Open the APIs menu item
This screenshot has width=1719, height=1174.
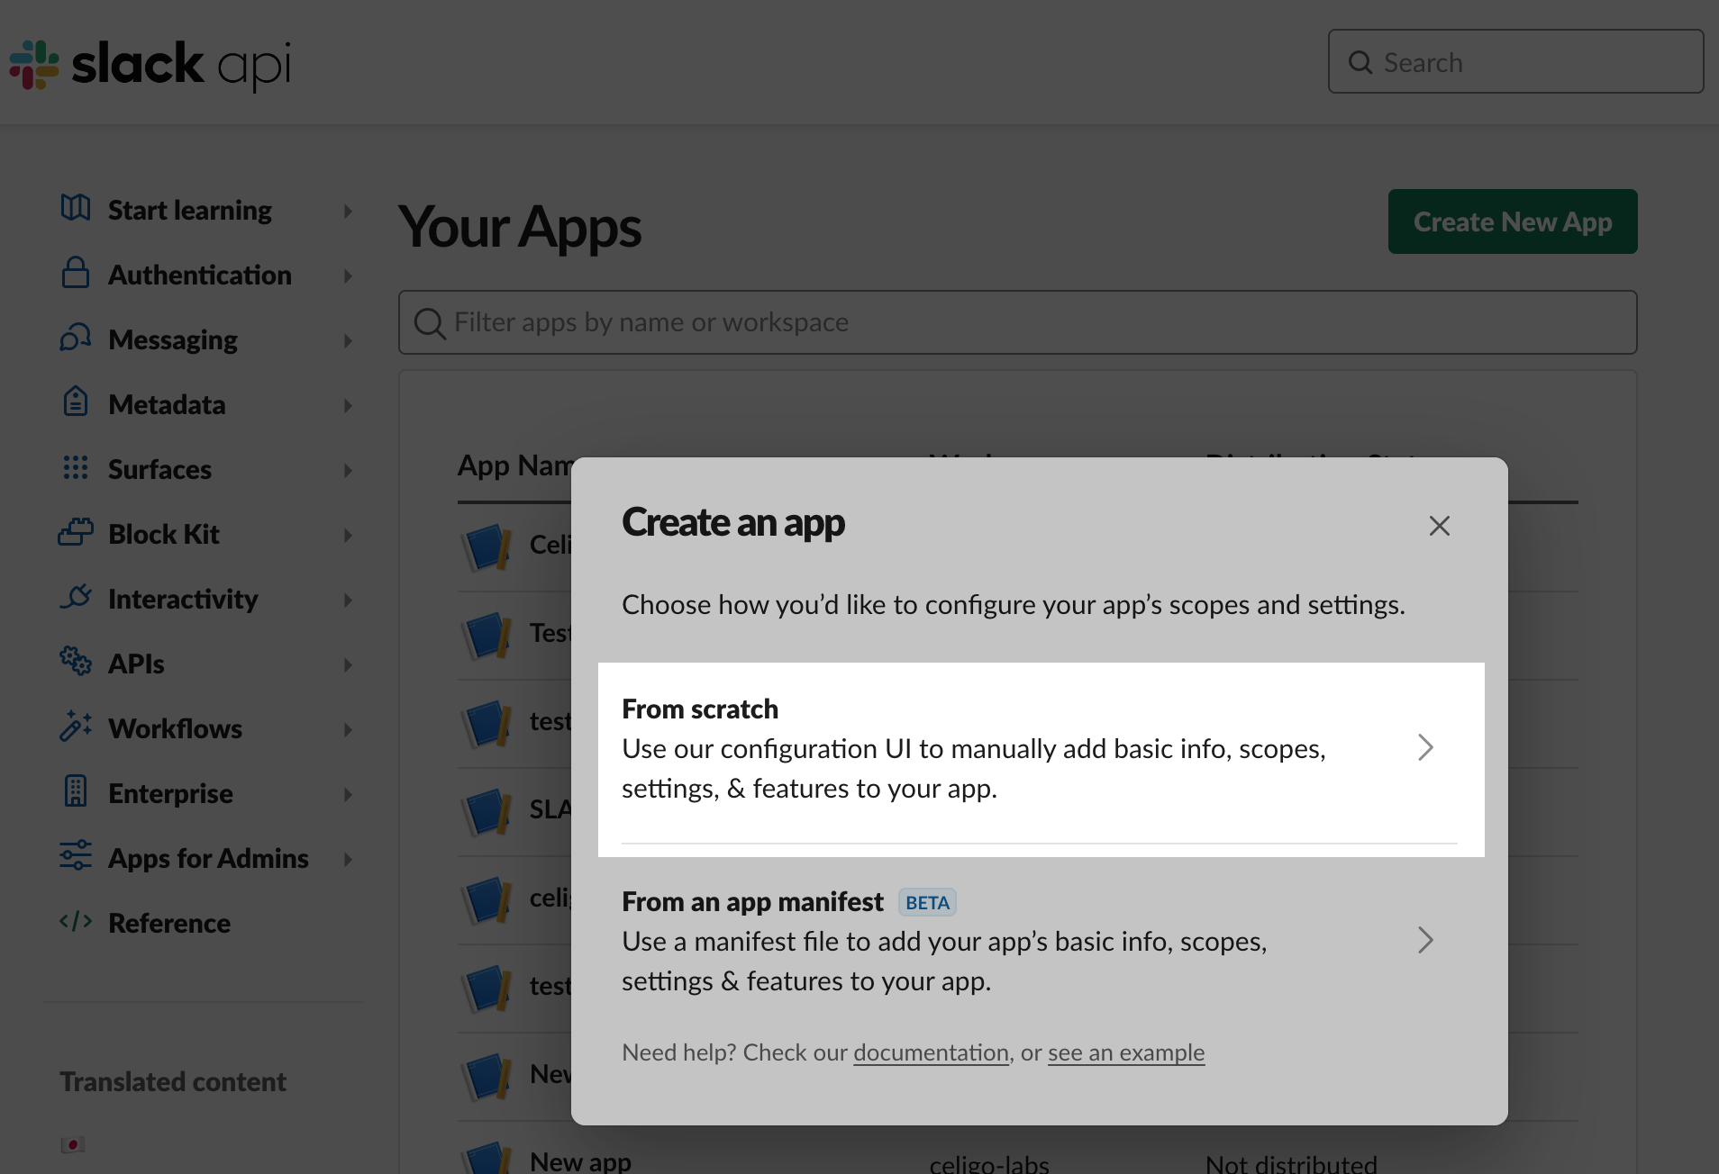(x=137, y=664)
